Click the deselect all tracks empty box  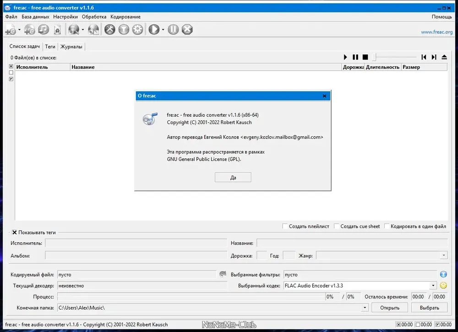(x=11, y=72)
